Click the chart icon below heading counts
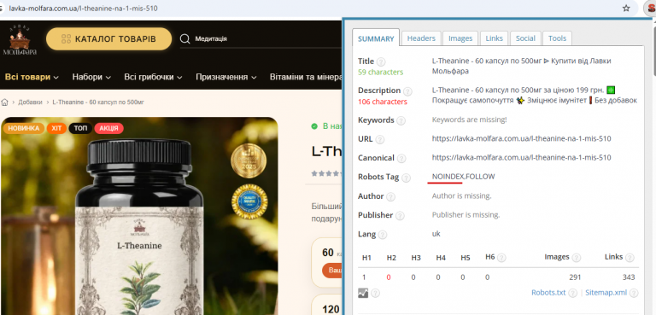Image resolution: width=656 pixels, height=315 pixels. (363, 293)
